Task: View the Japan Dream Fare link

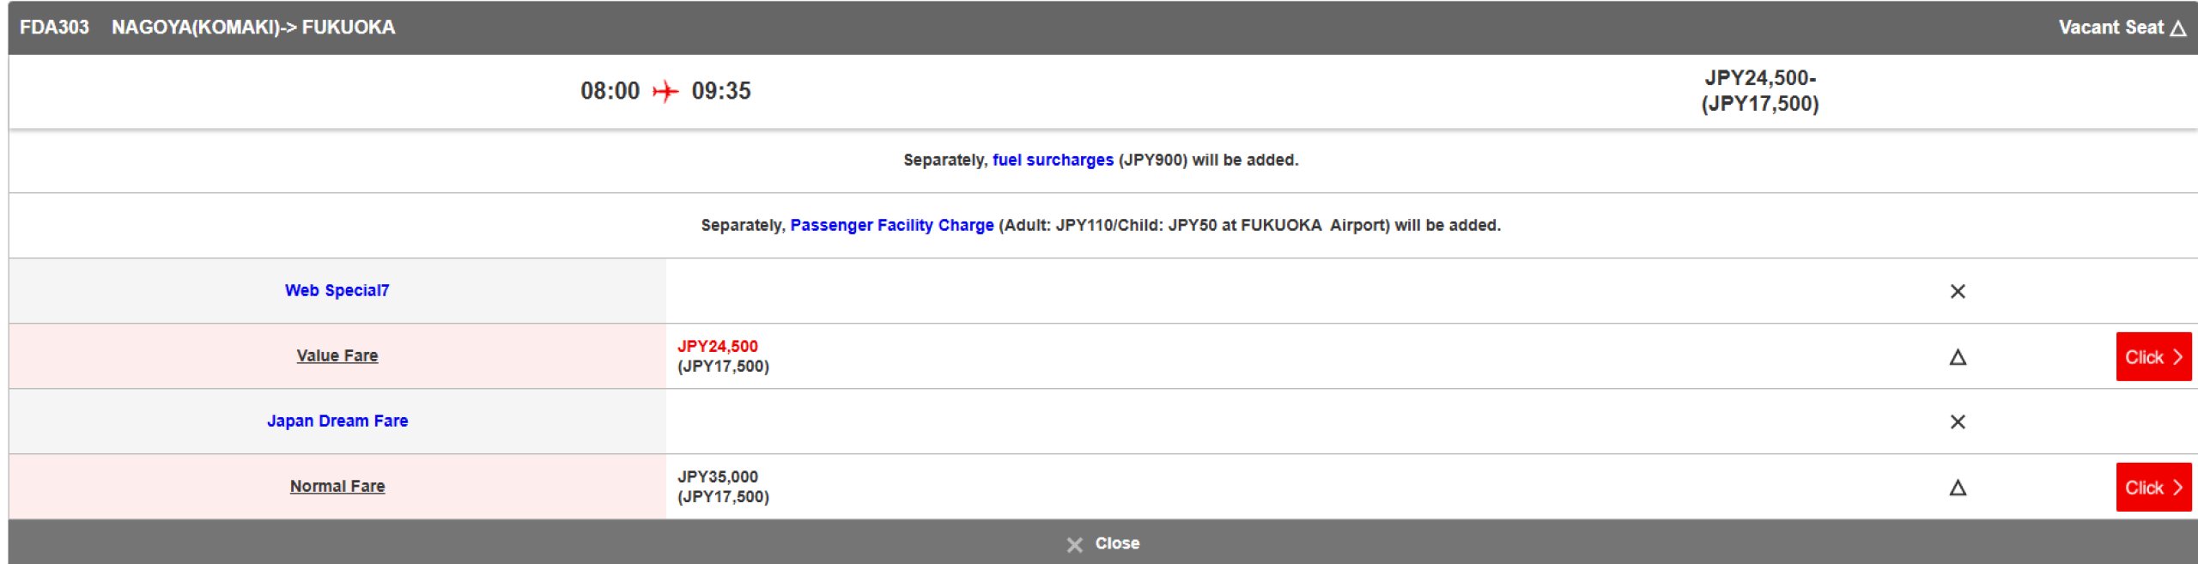Action: pyautogui.click(x=337, y=421)
